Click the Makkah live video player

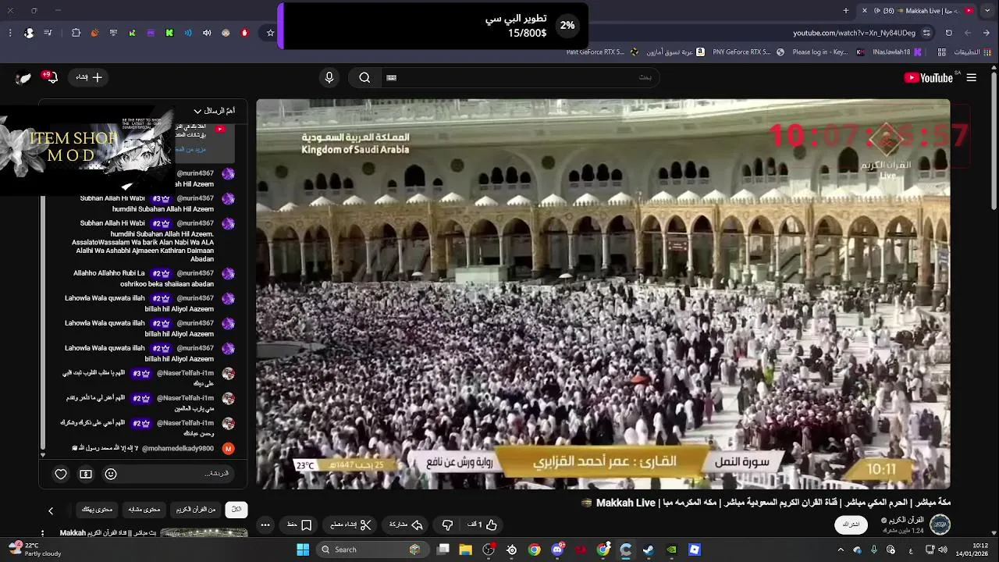click(603, 294)
